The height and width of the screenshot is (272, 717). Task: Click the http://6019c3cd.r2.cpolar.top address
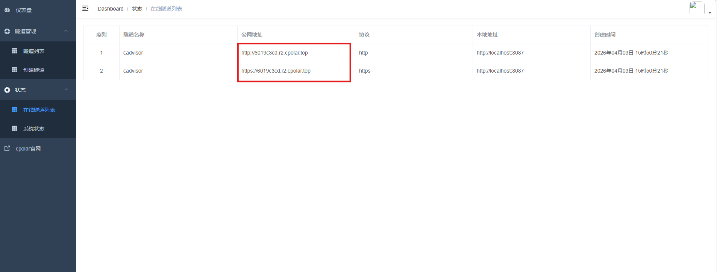tap(274, 53)
